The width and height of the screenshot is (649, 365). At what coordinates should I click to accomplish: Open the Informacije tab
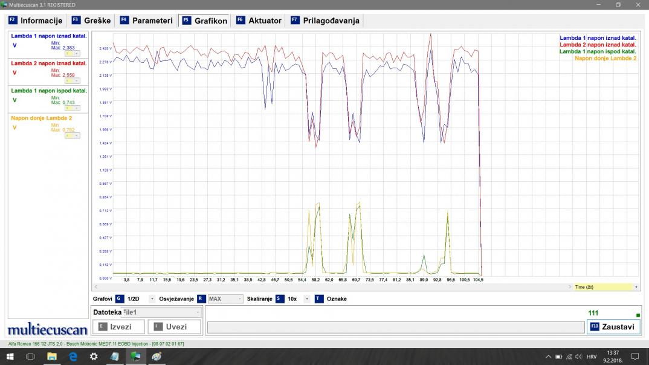click(x=36, y=21)
